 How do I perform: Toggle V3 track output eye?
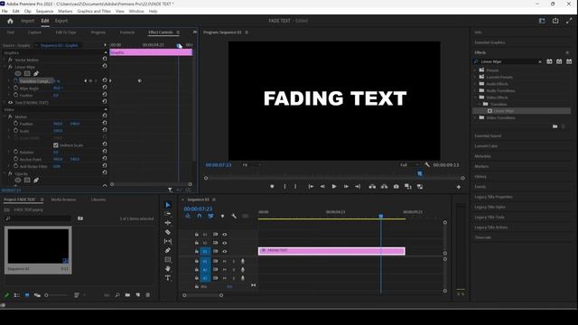(225, 235)
